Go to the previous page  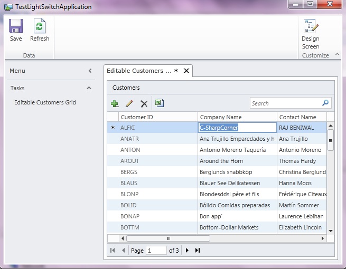click(124, 250)
